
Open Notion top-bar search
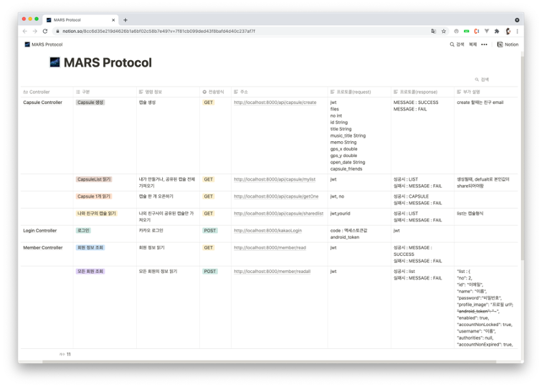tap(457, 44)
